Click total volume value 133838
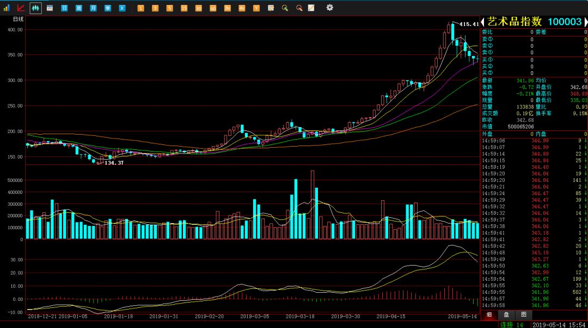This screenshot has height=328, width=588. (525, 107)
